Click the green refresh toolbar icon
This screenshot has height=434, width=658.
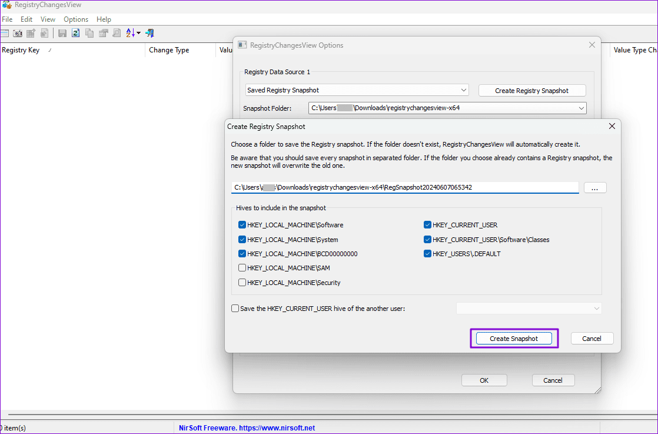point(75,33)
